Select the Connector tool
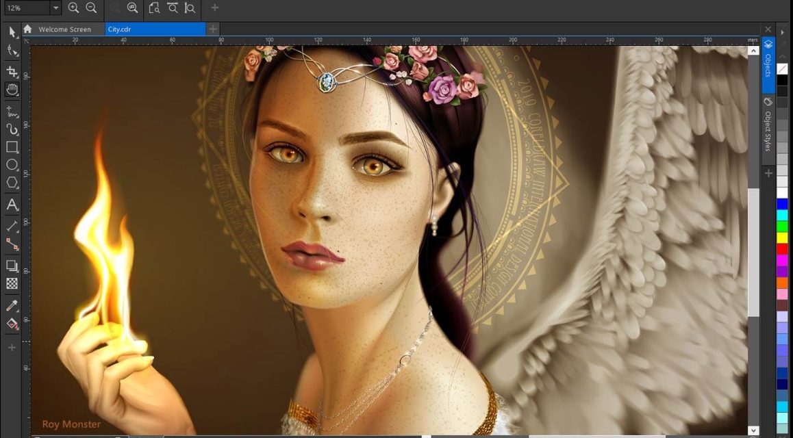Screen dimensions: 793x438 (12, 244)
